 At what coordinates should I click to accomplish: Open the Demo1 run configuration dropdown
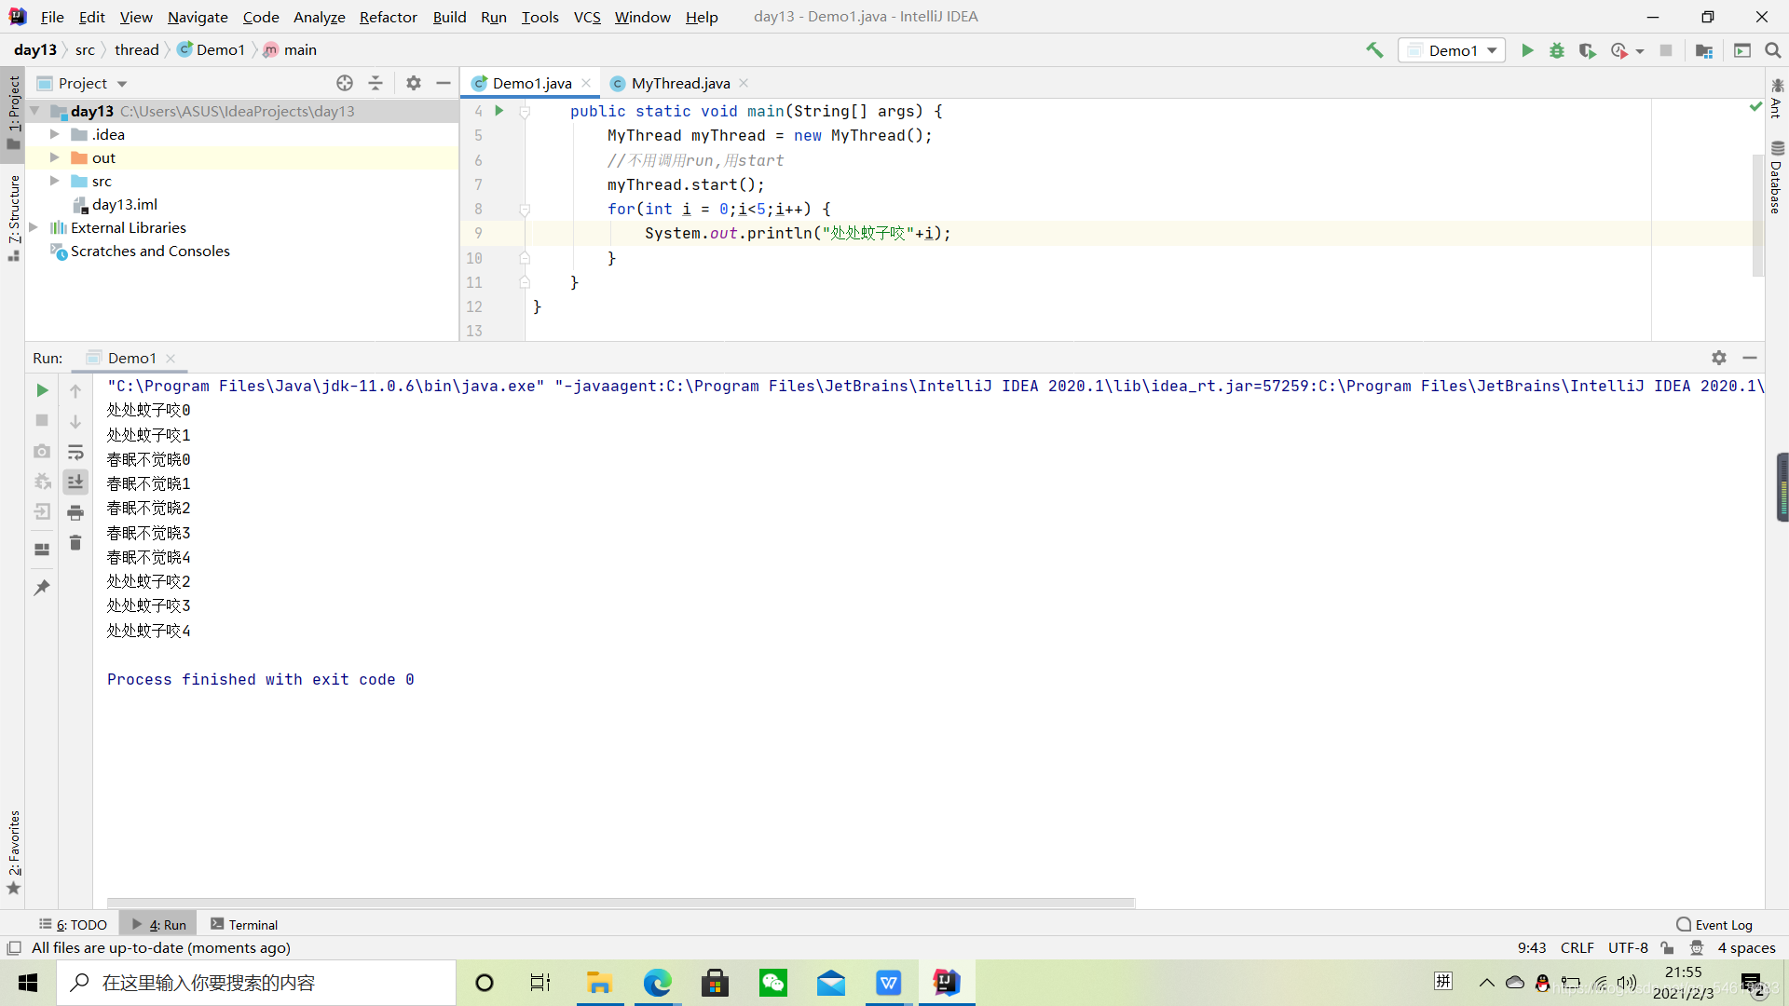pyautogui.click(x=1452, y=50)
